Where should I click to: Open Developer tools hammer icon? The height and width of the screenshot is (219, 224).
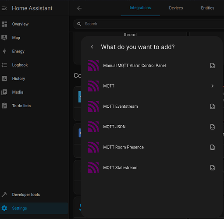[4, 194]
